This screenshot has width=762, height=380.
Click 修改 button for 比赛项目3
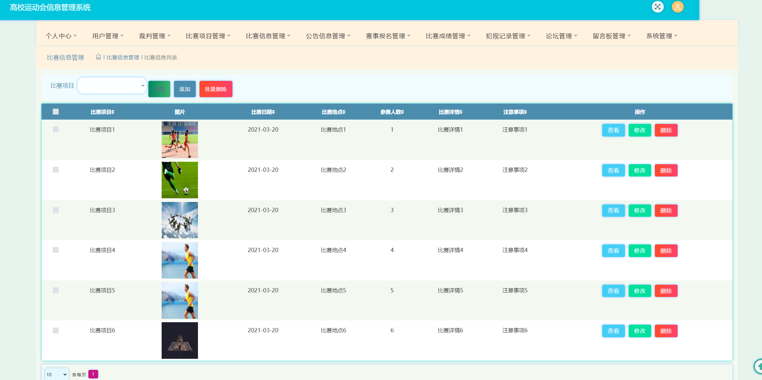[x=639, y=211]
